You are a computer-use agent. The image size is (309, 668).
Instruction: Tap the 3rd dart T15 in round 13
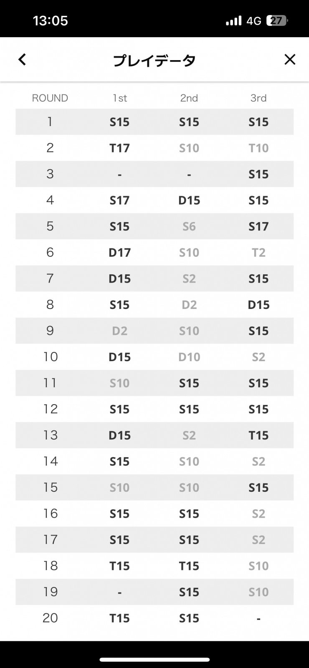coord(258,435)
